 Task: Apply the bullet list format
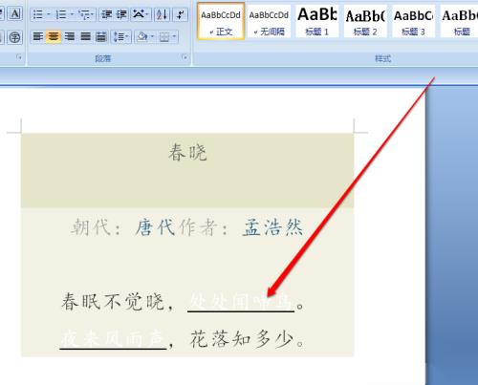click(38, 14)
